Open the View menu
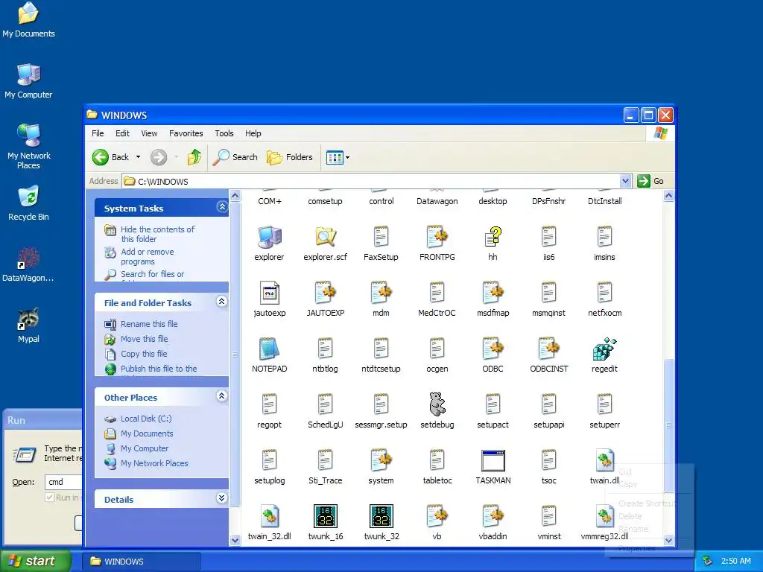 coord(149,133)
